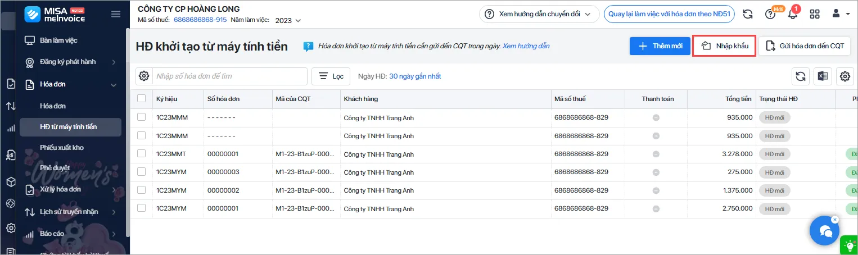Viewport: 858px width, 255px height.
Task: Open notifications bell icon
Action: (793, 14)
